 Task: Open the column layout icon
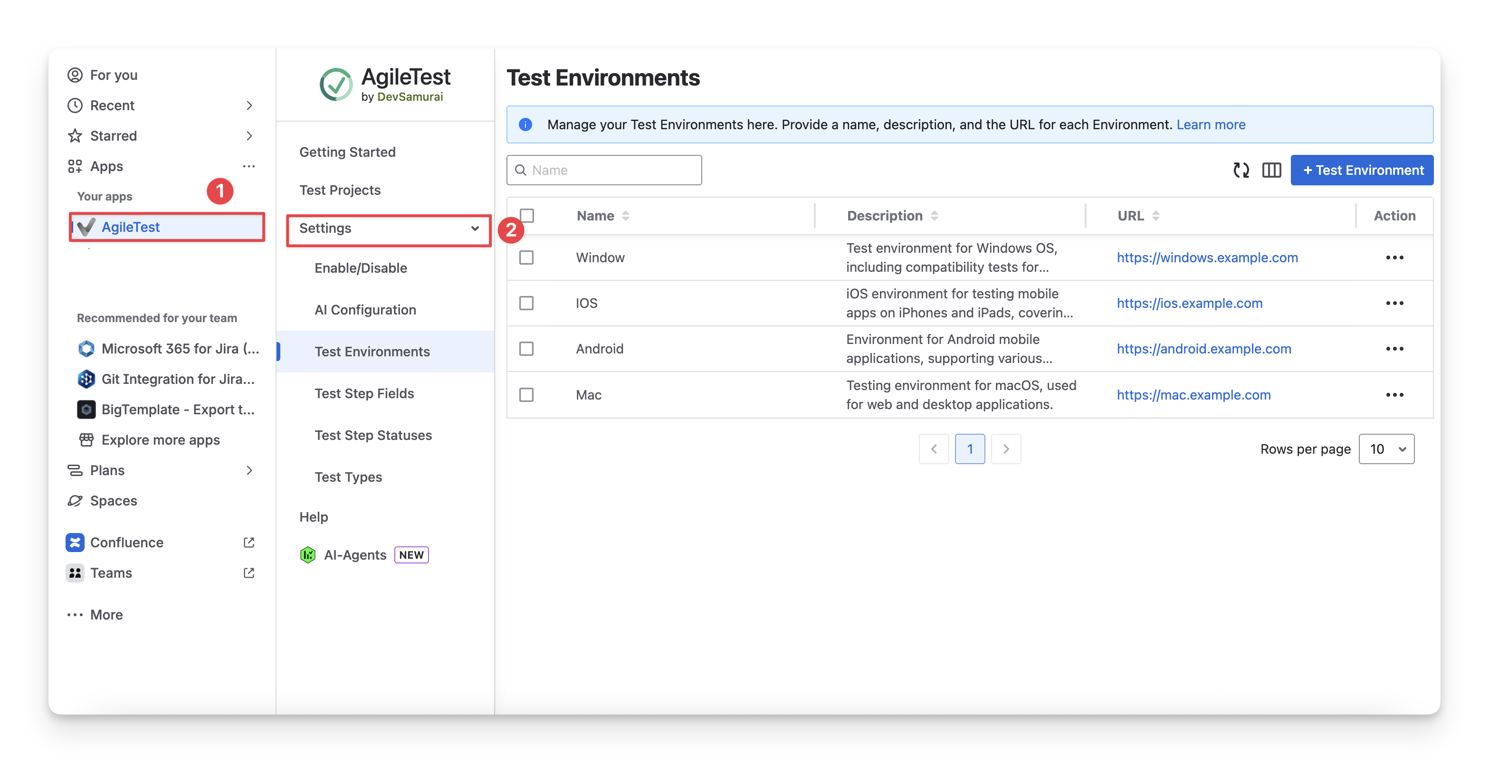click(1271, 170)
